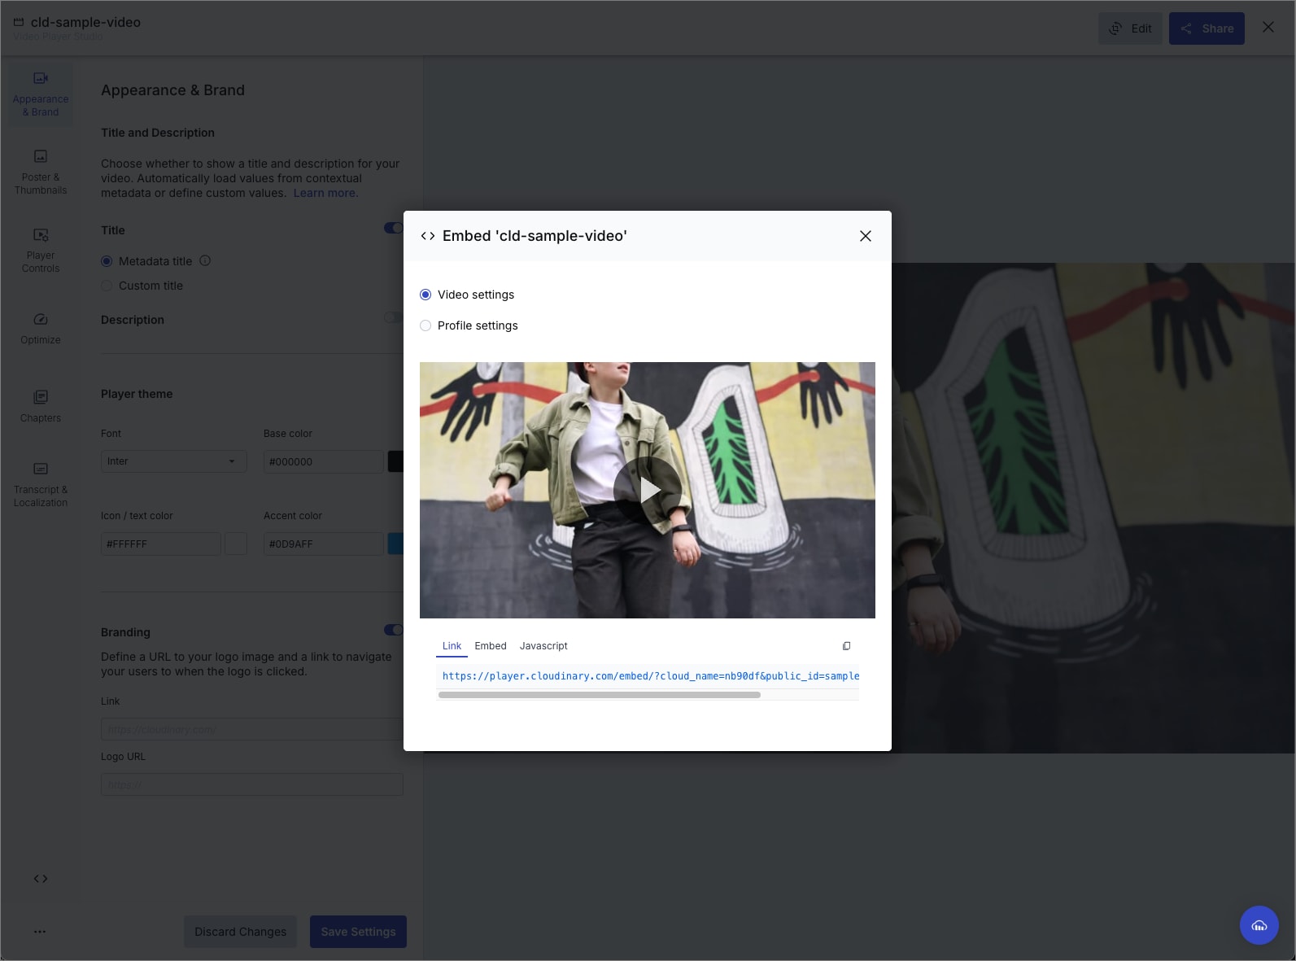Open the Optimize sidebar section

click(41, 328)
